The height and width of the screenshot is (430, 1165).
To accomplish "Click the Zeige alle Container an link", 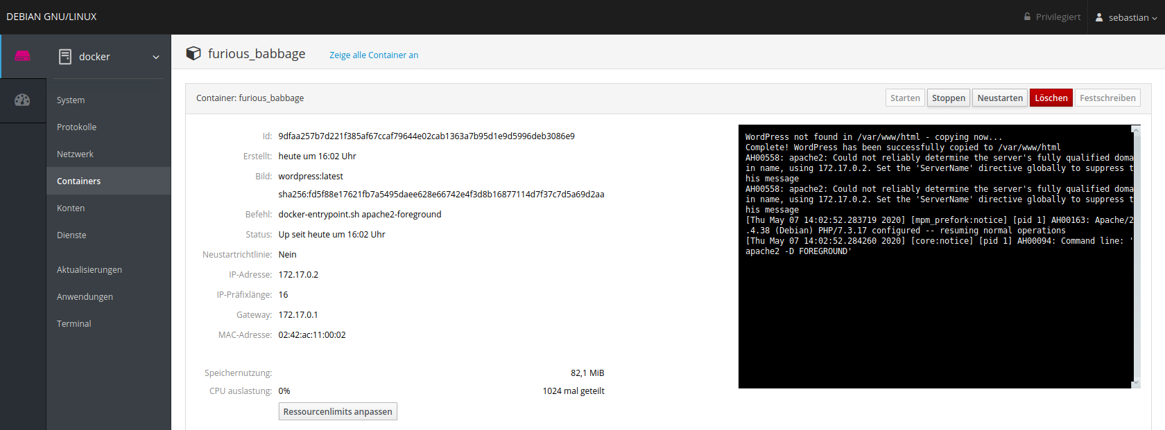I will pyautogui.click(x=374, y=55).
